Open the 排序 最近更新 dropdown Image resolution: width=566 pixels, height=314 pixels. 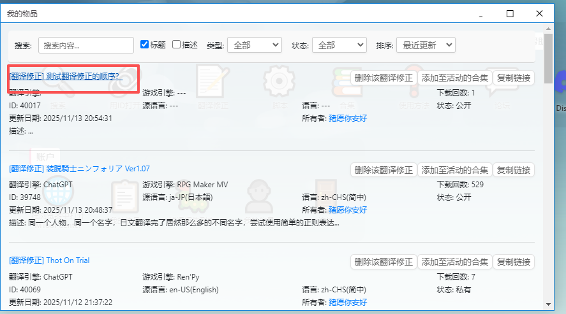425,45
